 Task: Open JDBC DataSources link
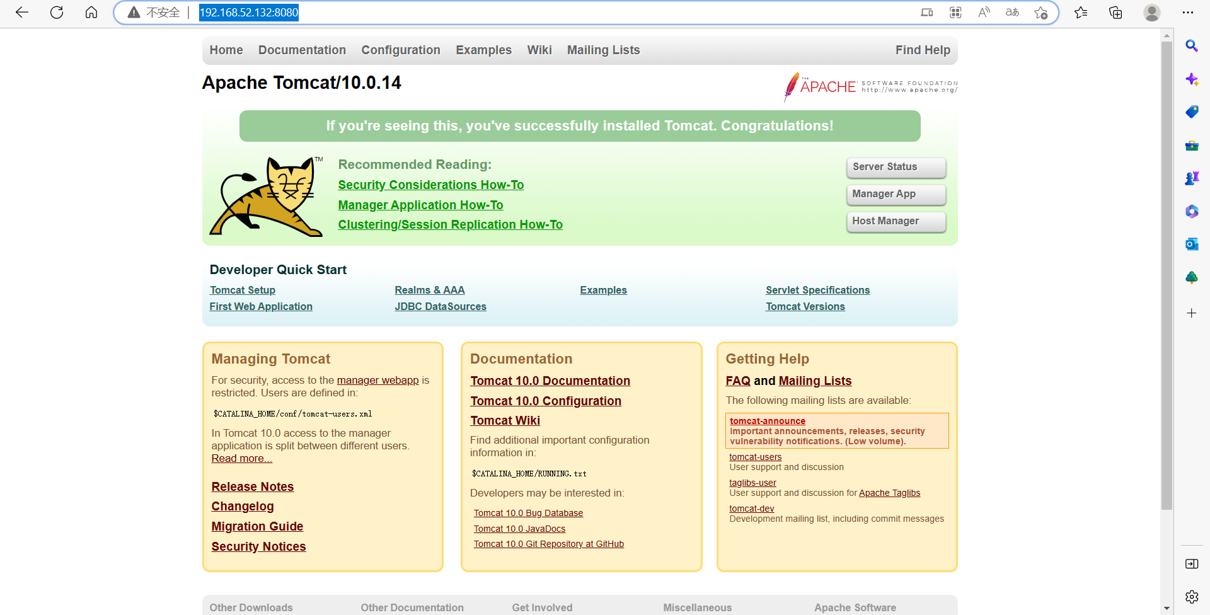tap(441, 306)
